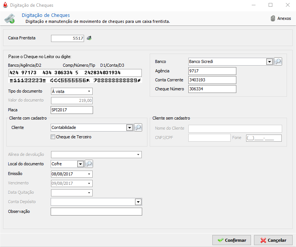Click the Valor do documento field
Image resolution: width=296 pixels, height=247 pixels.
click(x=72, y=100)
